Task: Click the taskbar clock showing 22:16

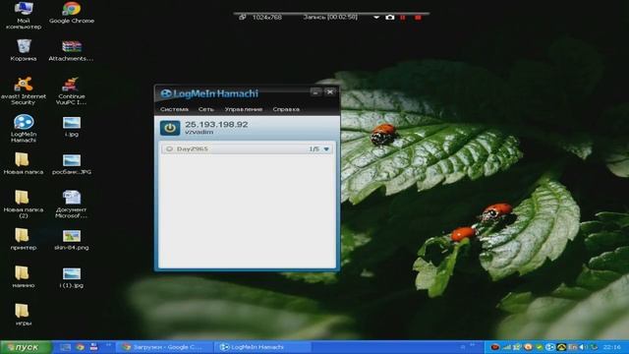Action: pyautogui.click(x=611, y=347)
